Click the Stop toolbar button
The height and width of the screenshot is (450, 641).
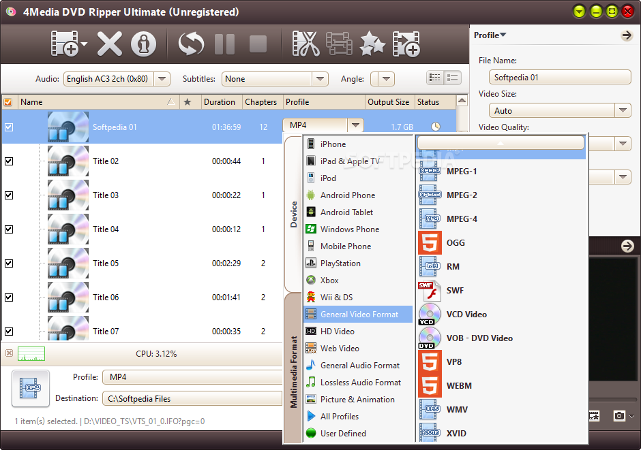pos(258,44)
